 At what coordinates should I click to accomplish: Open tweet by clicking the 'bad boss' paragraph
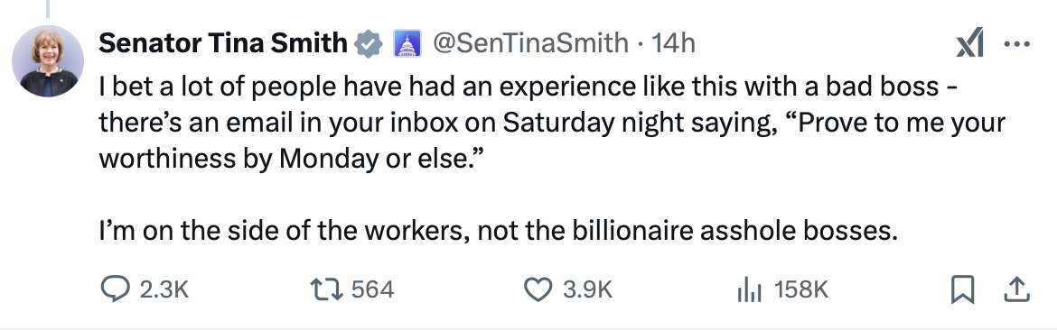pos(552,123)
